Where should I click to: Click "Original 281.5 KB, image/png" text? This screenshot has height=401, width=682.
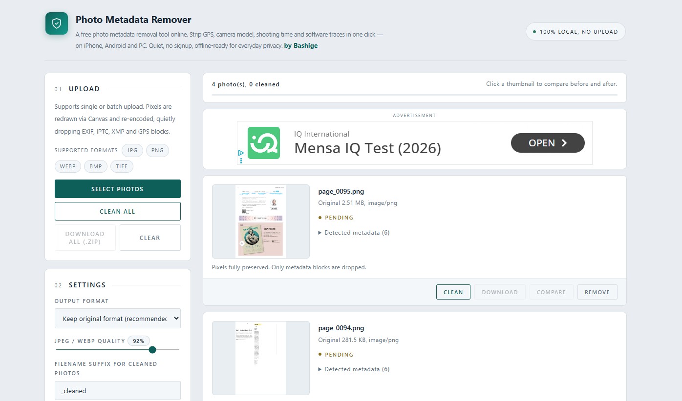click(x=359, y=340)
